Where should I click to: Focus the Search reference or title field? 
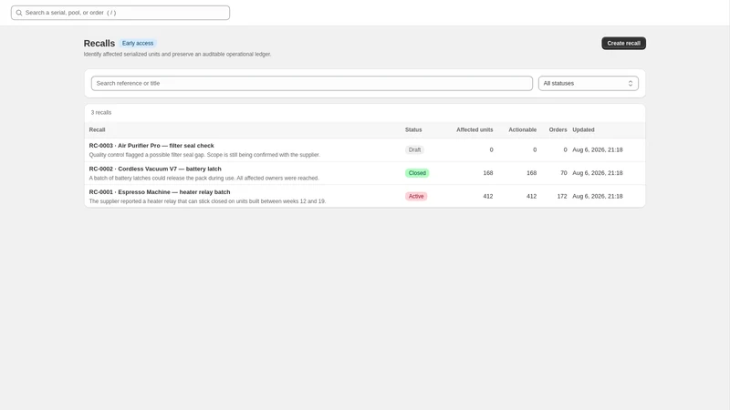click(312, 83)
